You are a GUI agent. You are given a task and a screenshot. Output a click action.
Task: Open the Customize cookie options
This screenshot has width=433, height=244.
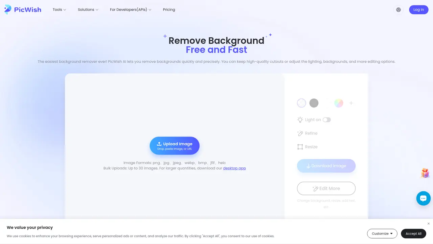coord(382,233)
